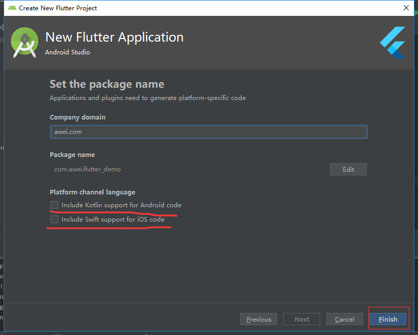The width and height of the screenshot is (418, 335).
Task: Click the "Platform channel language" label
Action: (x=92, y=192)
